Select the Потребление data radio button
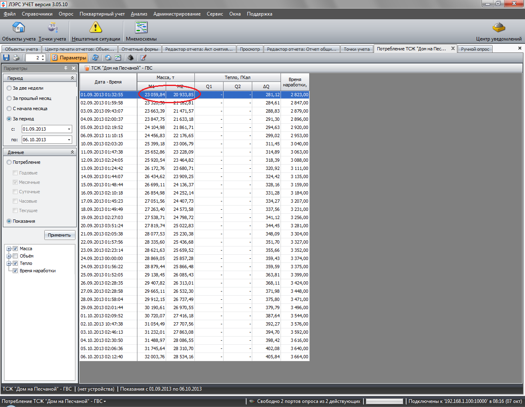 pos(9,162)
